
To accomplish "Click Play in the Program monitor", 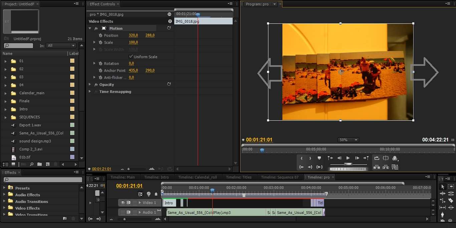I will 348,158.
